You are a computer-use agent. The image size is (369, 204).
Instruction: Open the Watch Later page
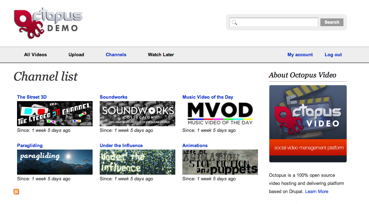[161, 55]
